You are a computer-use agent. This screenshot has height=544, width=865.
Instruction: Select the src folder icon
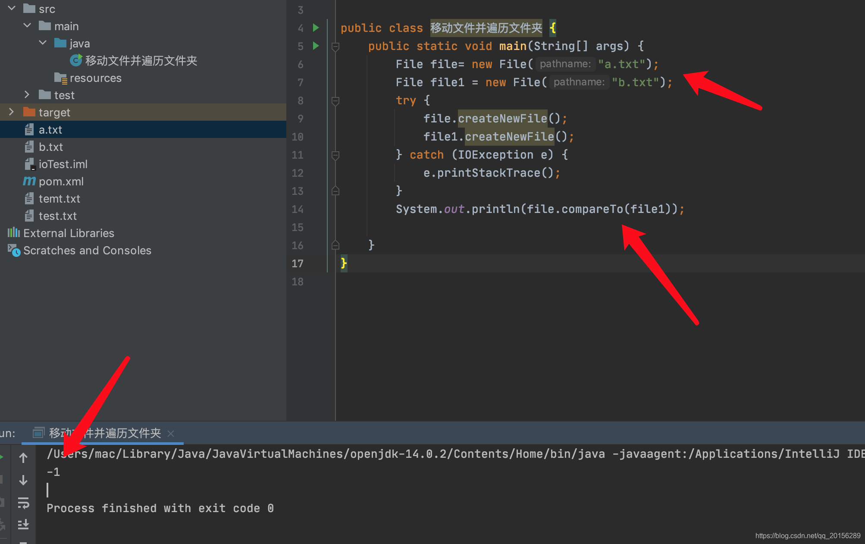[29, 8]
